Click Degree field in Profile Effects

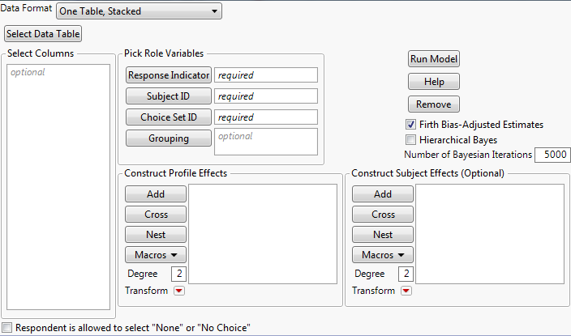(x=178, y=274)
